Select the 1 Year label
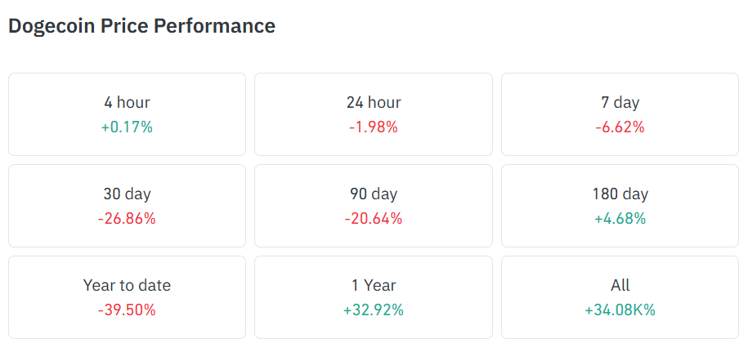 (x=374, y=286)
